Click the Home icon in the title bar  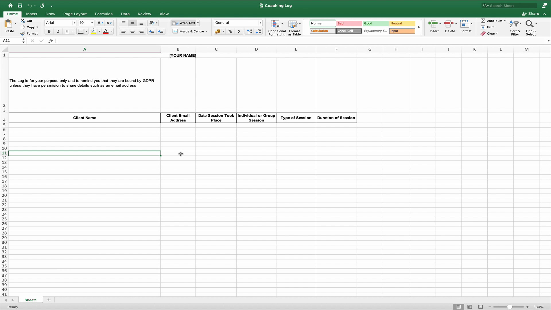pos(10,5)
